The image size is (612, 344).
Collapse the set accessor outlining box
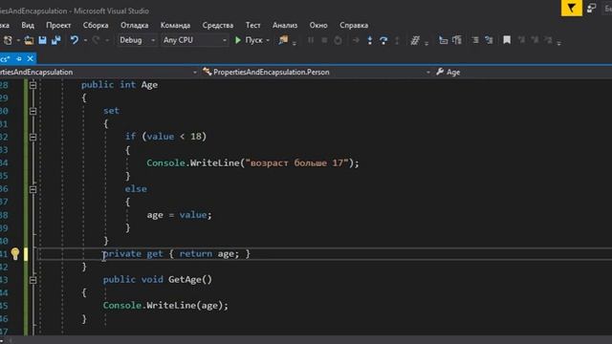pyautogui.click(x=33, y=111)
